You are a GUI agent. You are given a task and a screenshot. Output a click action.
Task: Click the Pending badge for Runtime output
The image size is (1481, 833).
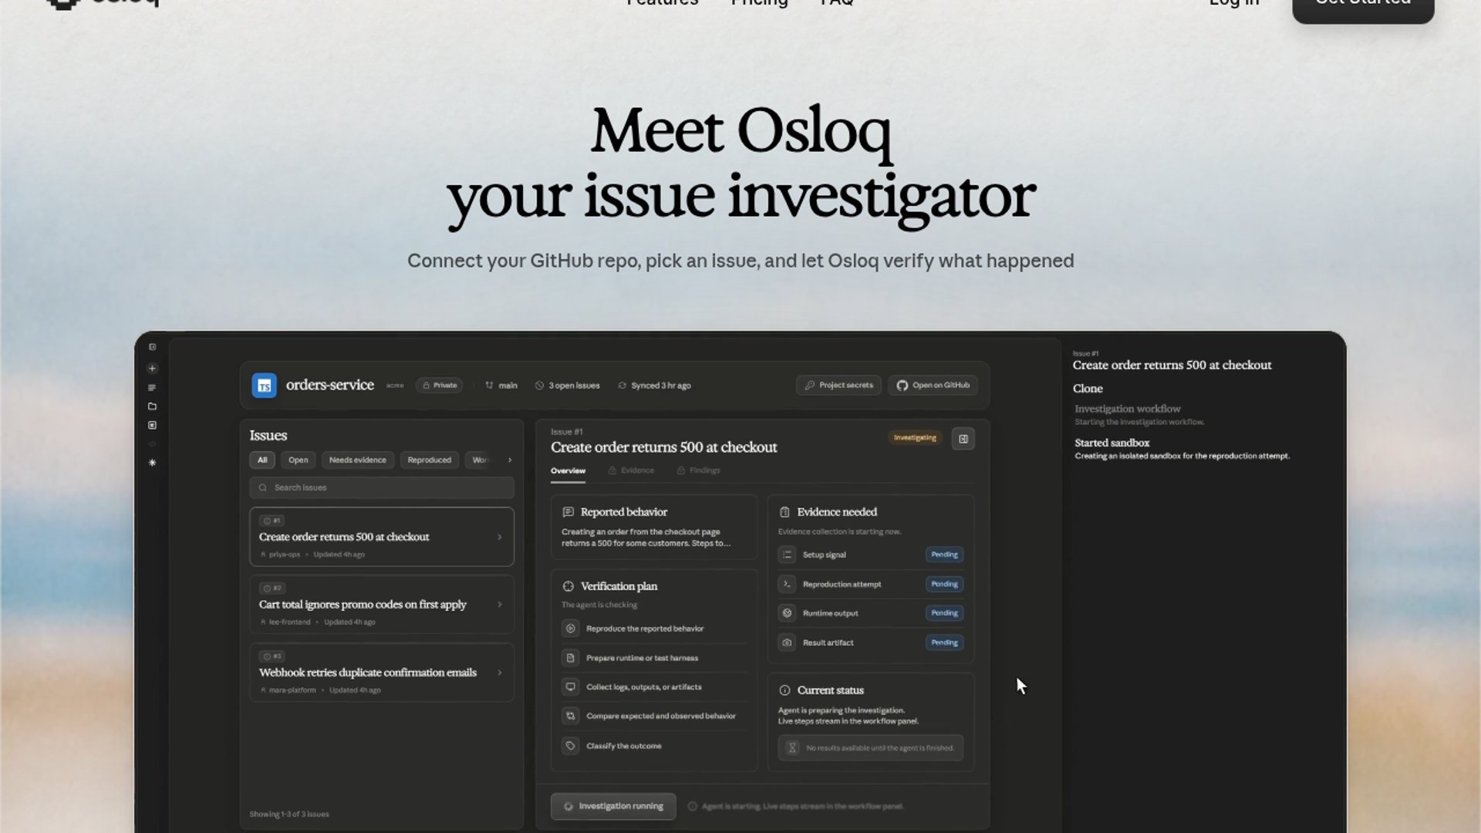[x=944, y=613]
